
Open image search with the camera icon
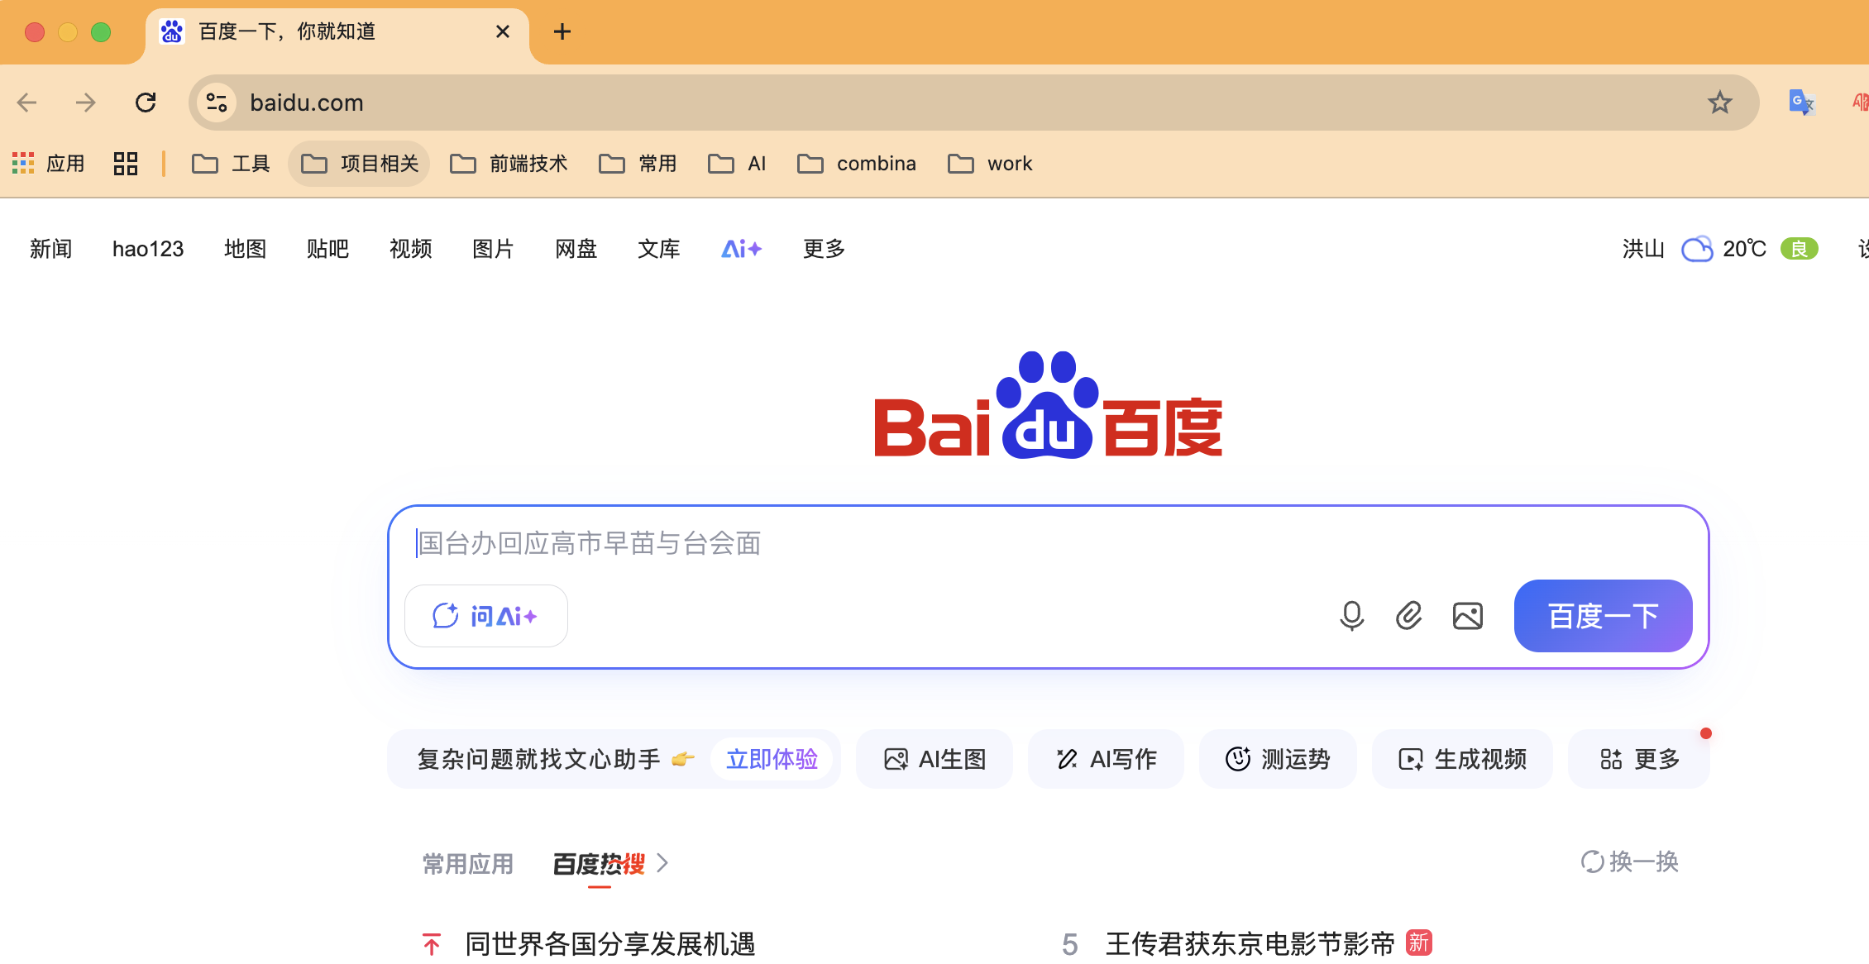point(1467,616)
